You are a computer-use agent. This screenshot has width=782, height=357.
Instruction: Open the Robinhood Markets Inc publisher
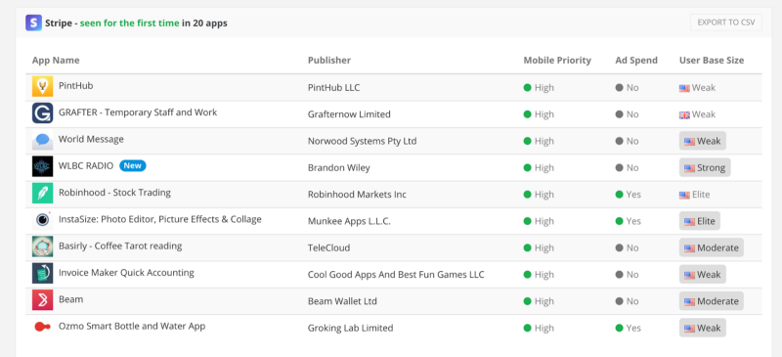[x=357, y=195]
